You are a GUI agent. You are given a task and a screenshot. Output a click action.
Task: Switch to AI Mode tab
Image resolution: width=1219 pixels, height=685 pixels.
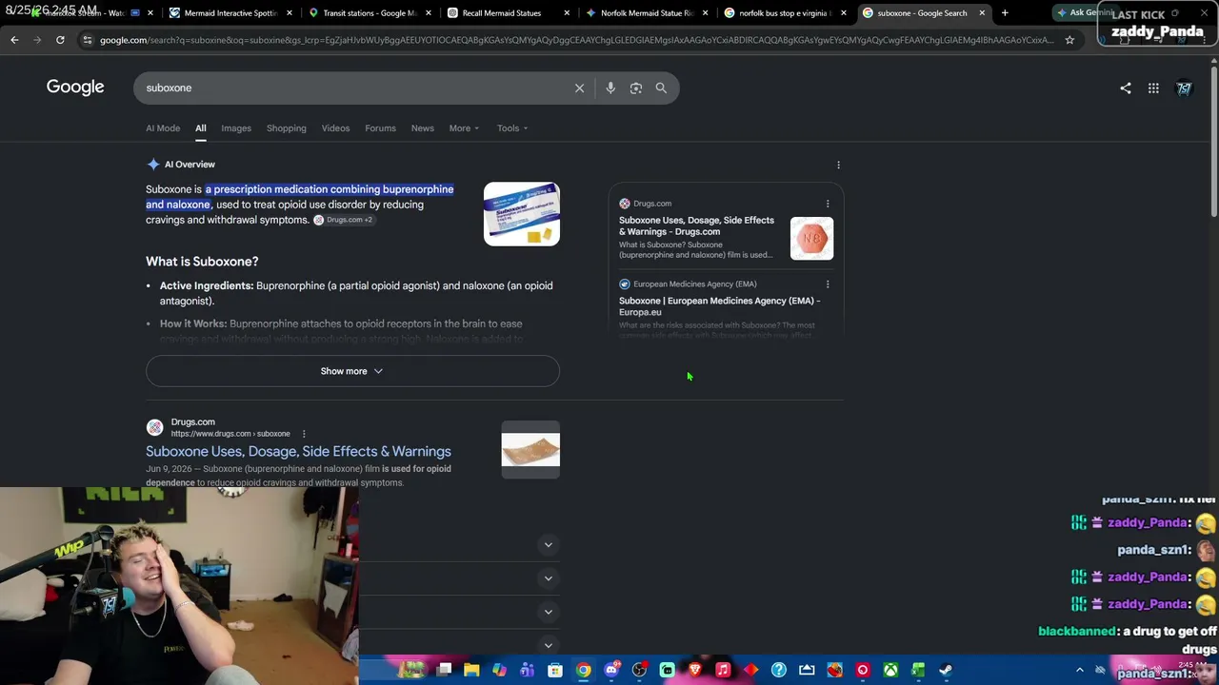[163, 128]
